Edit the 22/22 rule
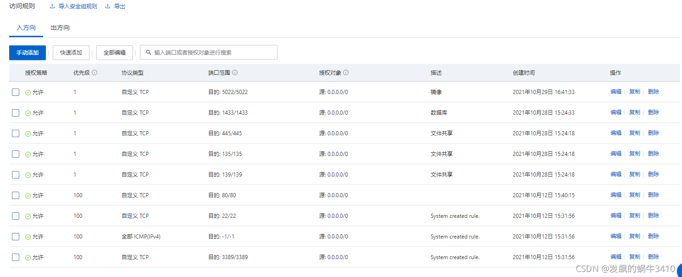 click(x=616, y=216)
